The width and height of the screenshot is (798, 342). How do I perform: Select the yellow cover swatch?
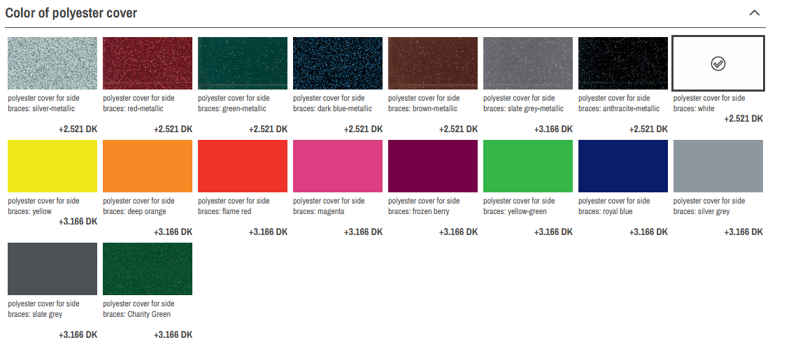[52, 166]
